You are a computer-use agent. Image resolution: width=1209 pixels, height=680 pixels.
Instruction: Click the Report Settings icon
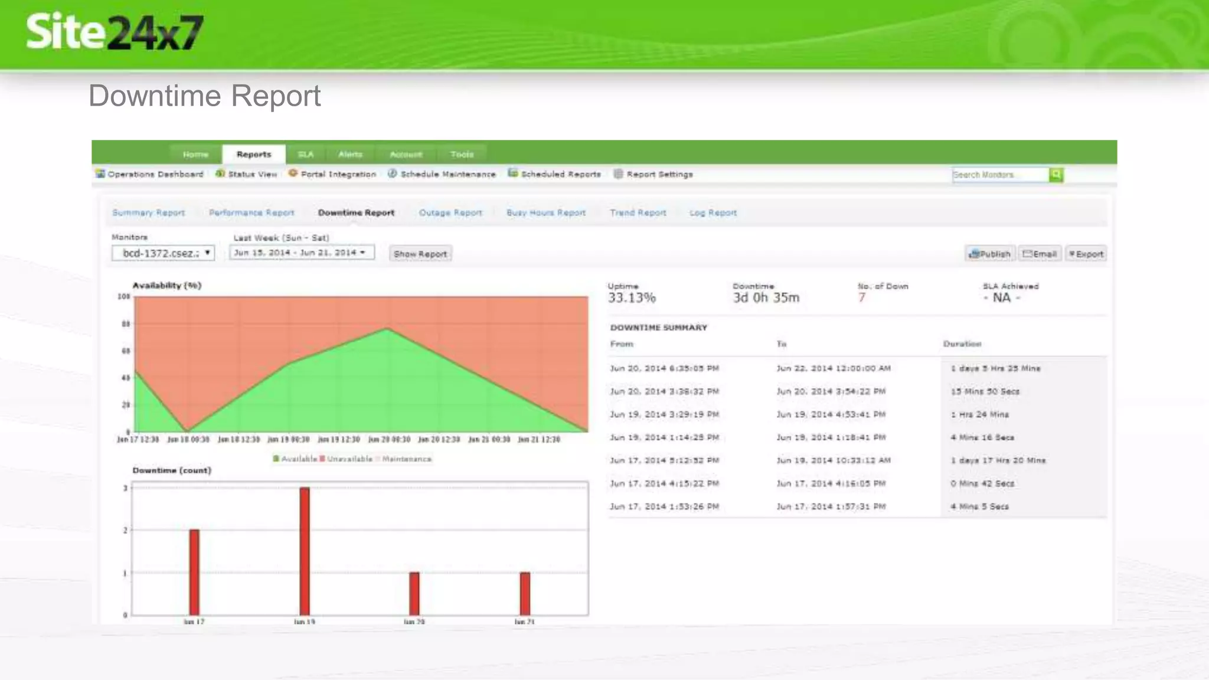click(618, 174)
